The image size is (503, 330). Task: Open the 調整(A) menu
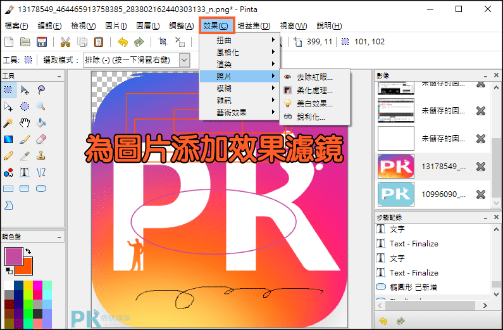pyautogui.click(x=182, y=26)
